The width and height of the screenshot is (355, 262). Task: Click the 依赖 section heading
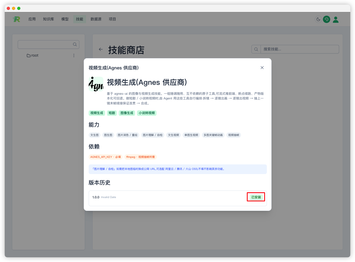coord(94,147)
